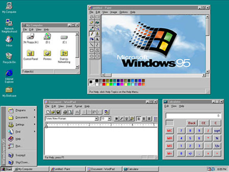Open Control Panel in My Computer window
Viewport: 229px width, 172px height.
coord(30,55)
